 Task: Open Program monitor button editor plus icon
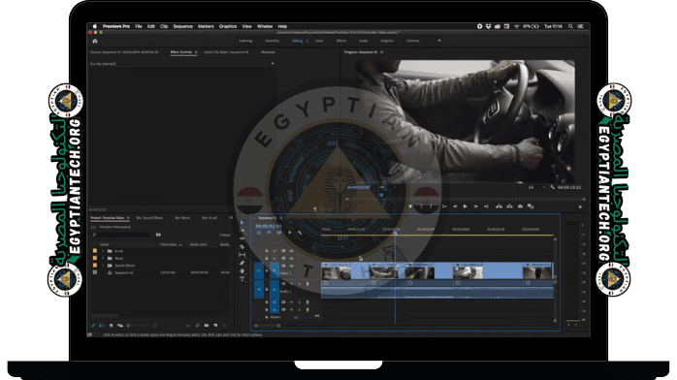point(580,207)
